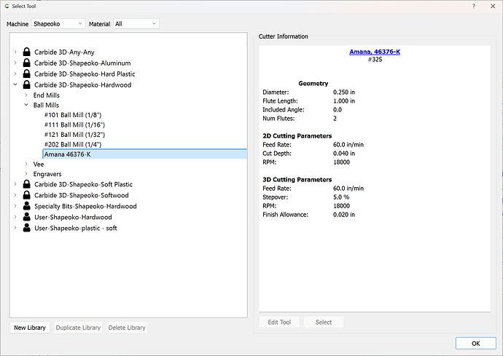This screenshot has width=503, height=356.
Task: Expand the Carbide 3D-Any-Any library
Action: pos(15,52)
